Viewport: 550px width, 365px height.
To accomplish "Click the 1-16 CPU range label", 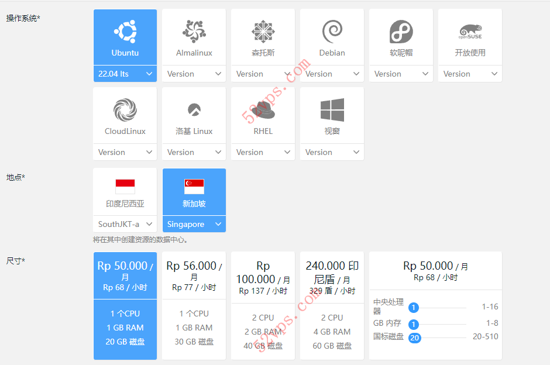I will tap(490, 307).
